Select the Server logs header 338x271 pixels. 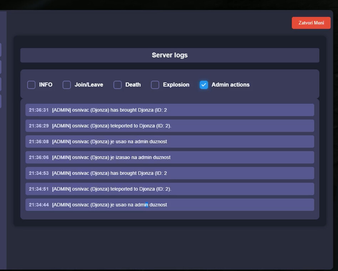click(170, 55)
